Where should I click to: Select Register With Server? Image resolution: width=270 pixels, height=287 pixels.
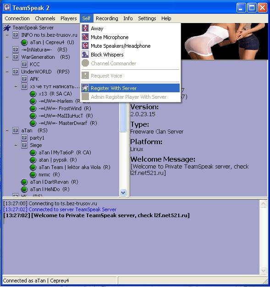[x=131, y=88]
